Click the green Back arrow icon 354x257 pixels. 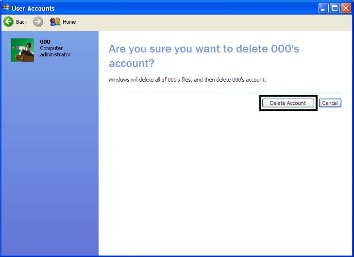click(9, 22)
